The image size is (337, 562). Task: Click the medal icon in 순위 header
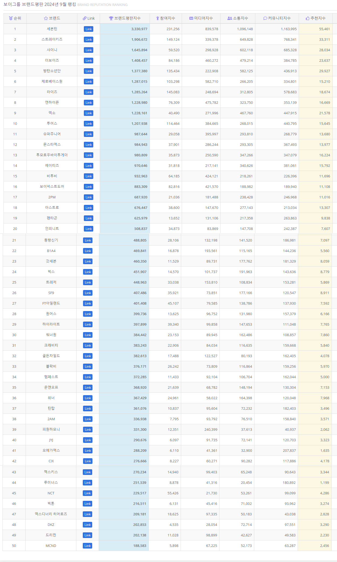[x=11, y=18]
